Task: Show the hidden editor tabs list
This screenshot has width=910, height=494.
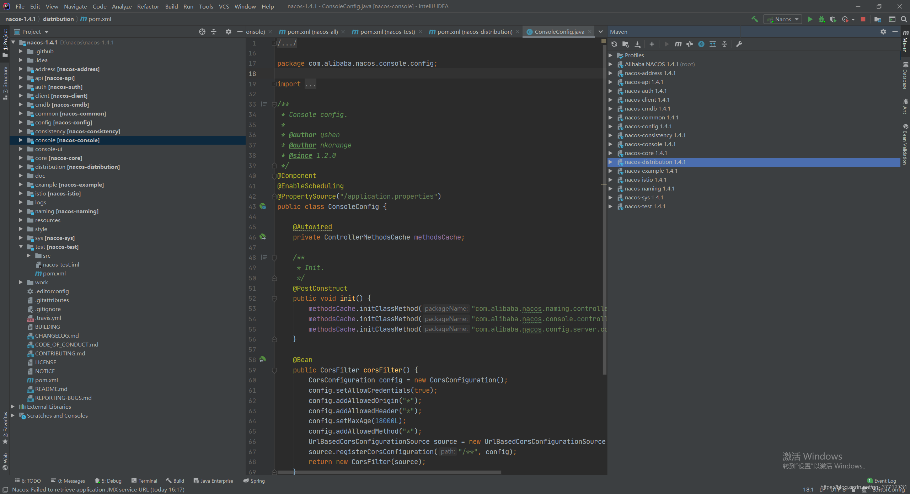Action: click(601, 32)
